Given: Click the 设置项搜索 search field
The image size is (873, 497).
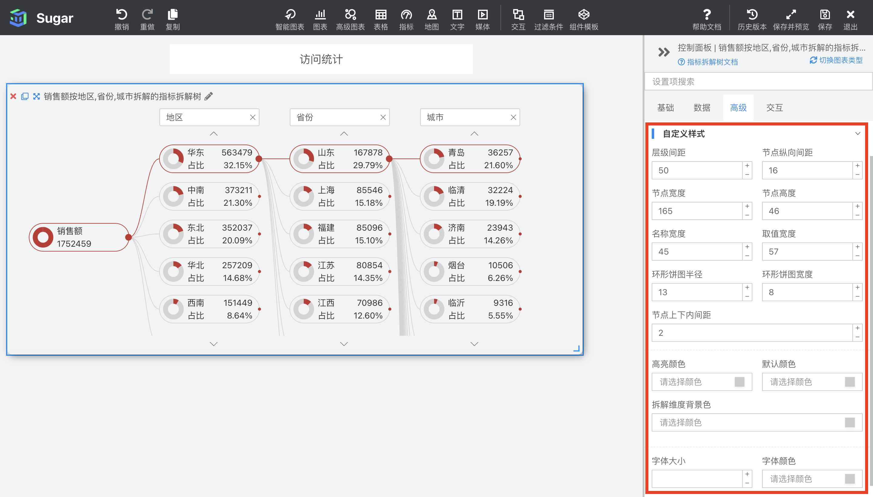Looking at the screenshot, I should point(758,82).
